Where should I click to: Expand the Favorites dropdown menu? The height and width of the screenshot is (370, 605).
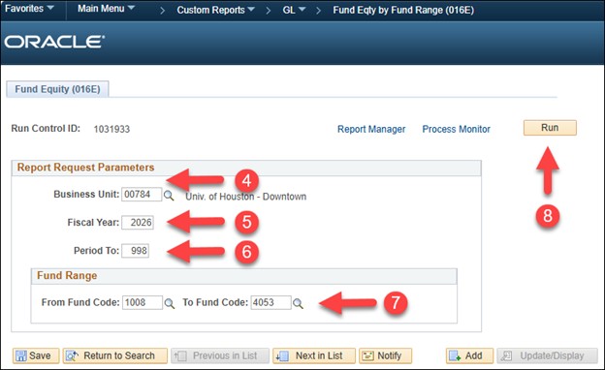click(x=29, y=9)
